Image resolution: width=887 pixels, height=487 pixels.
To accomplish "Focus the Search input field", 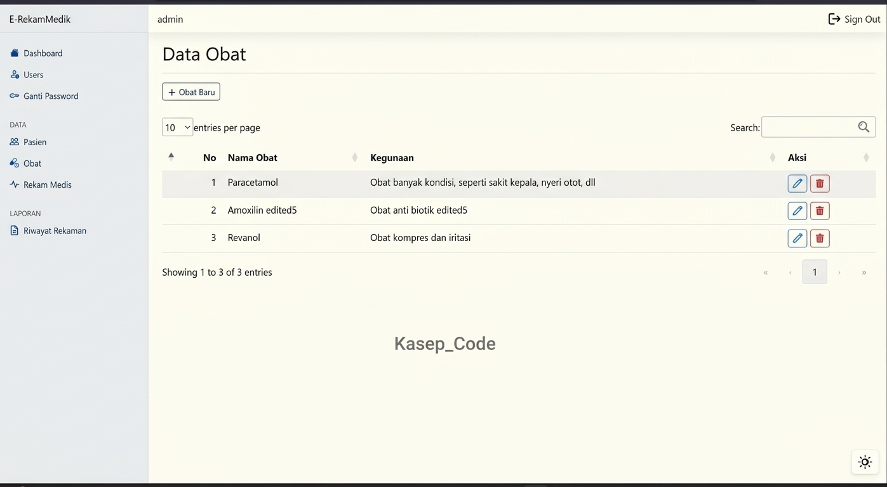I will [818, 127].
